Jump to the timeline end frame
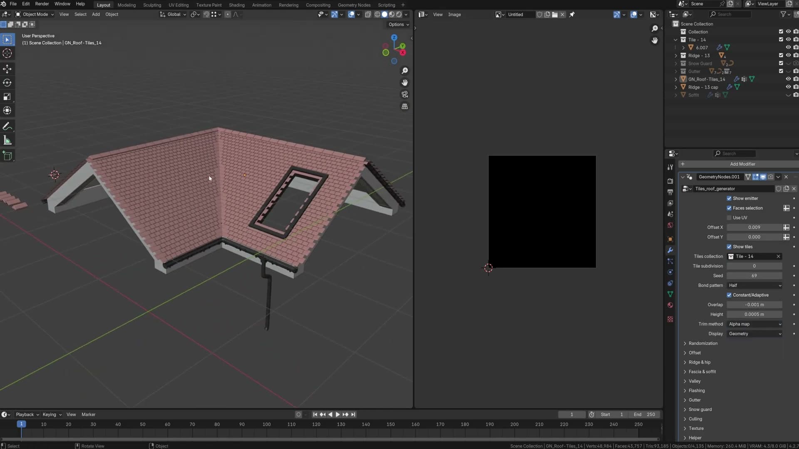Image resolution: width=799 pixels, height=449 pixels. (353, 414)
